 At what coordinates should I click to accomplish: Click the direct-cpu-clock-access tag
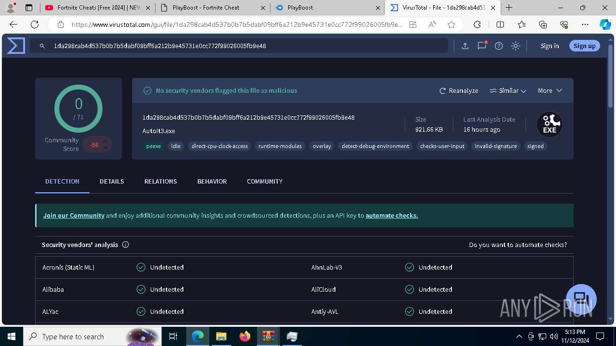[x=219, y=146]
